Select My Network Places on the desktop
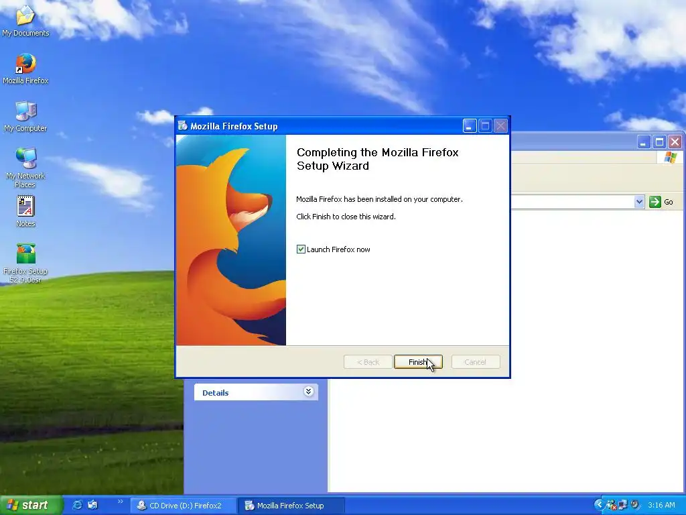 [x=25, y=168]
